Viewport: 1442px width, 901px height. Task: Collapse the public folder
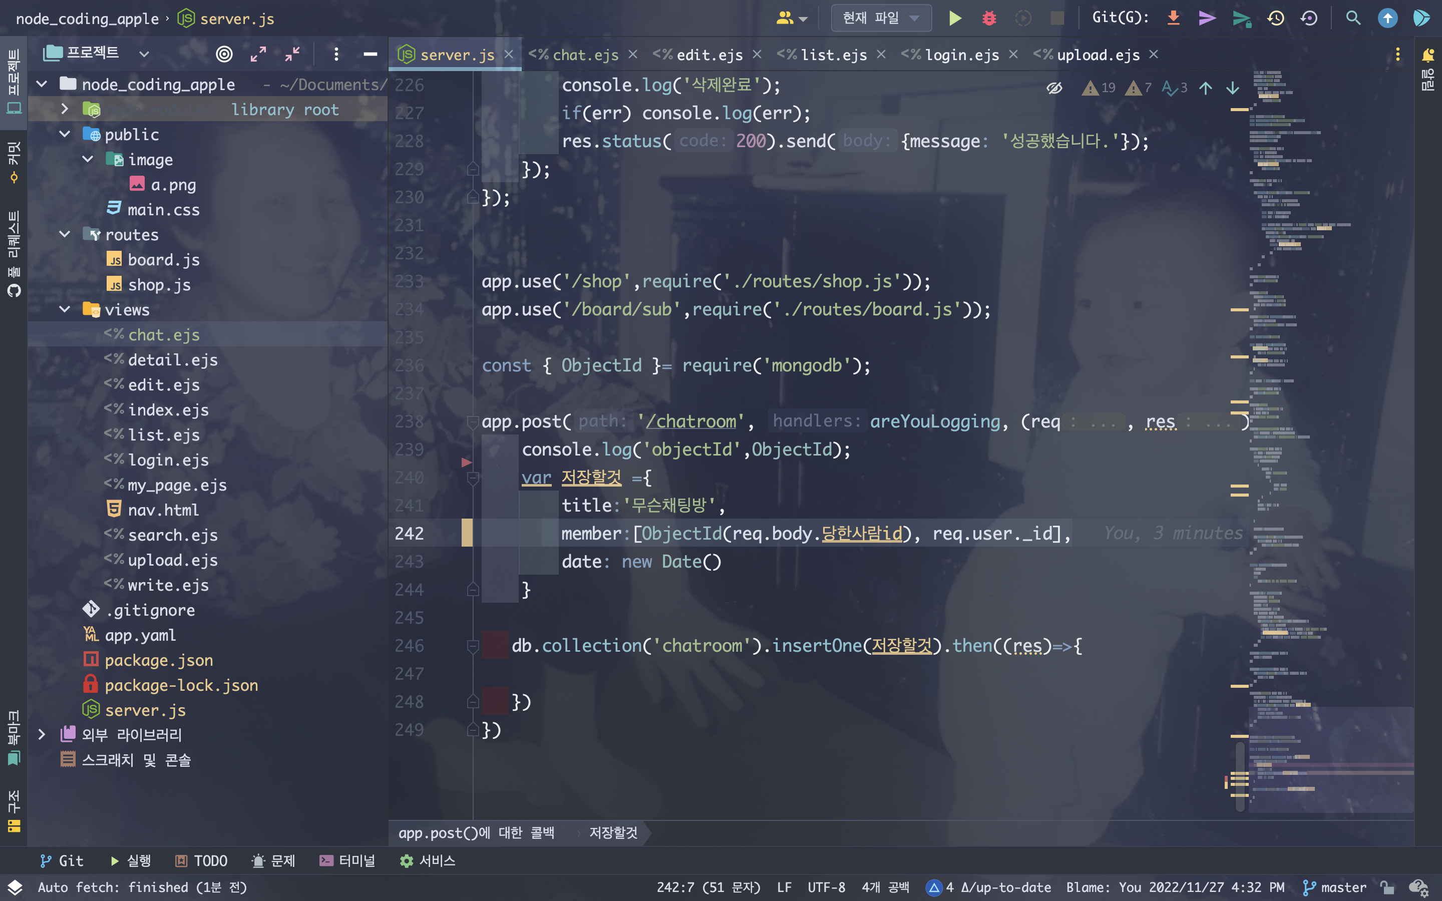coord(65,134)
